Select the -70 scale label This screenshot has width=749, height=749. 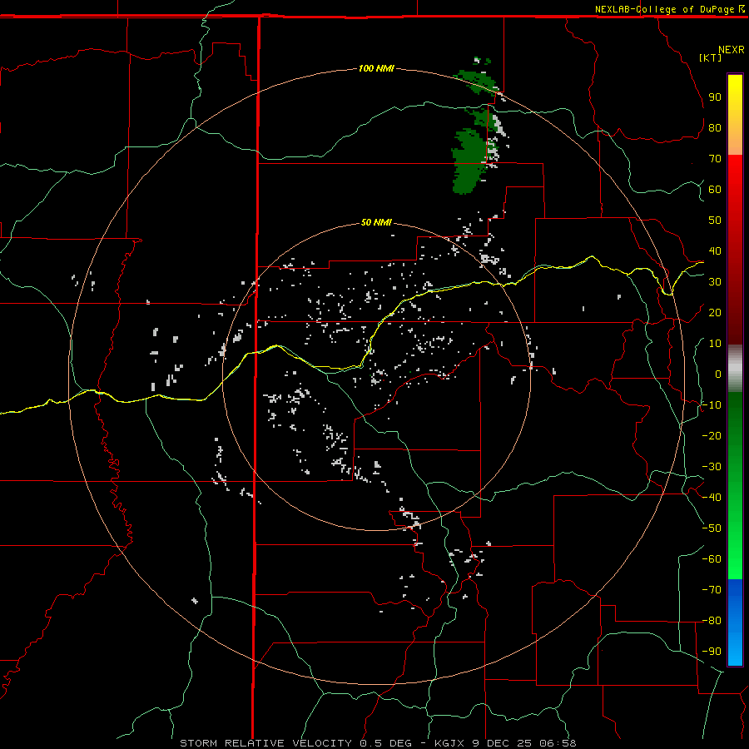pyautogui.click(x=712, y=590)
